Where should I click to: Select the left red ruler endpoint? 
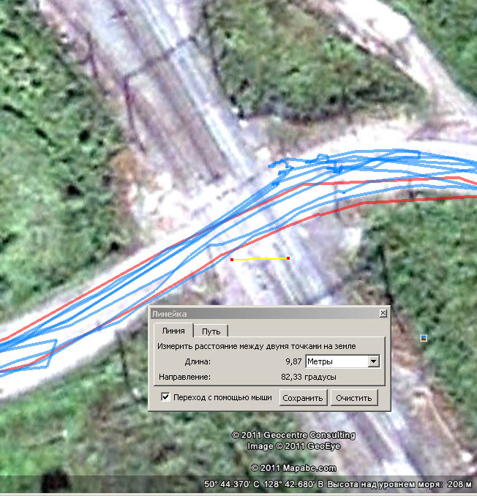(x=232, y=260)
